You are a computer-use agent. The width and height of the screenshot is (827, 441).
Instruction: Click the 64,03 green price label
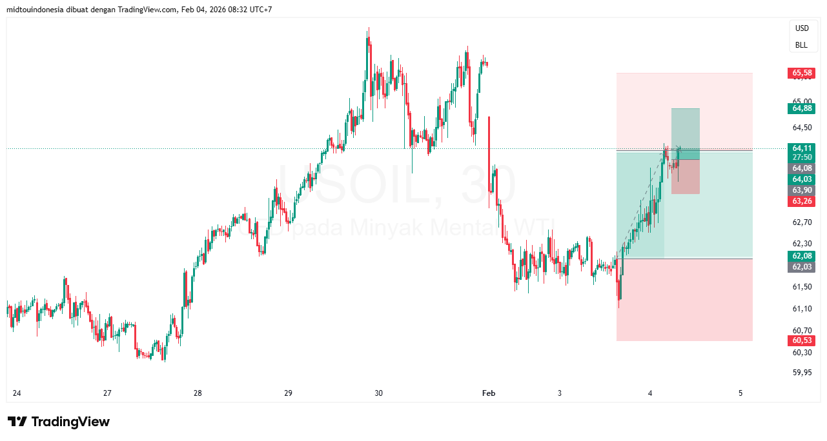click(802, 179)
